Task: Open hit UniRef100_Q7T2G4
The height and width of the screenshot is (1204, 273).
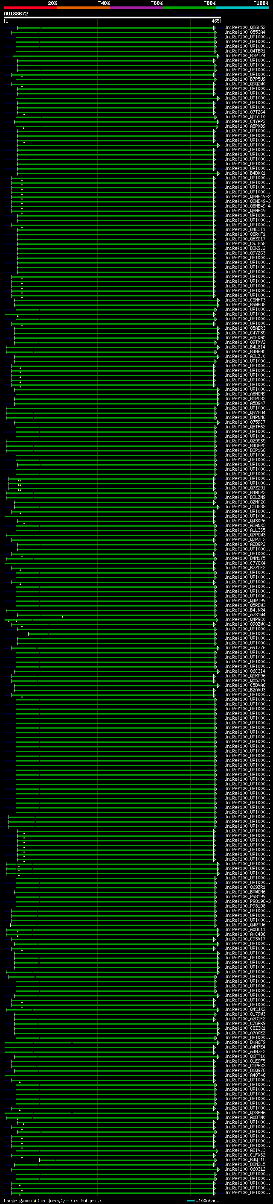Action: (245, 112)
